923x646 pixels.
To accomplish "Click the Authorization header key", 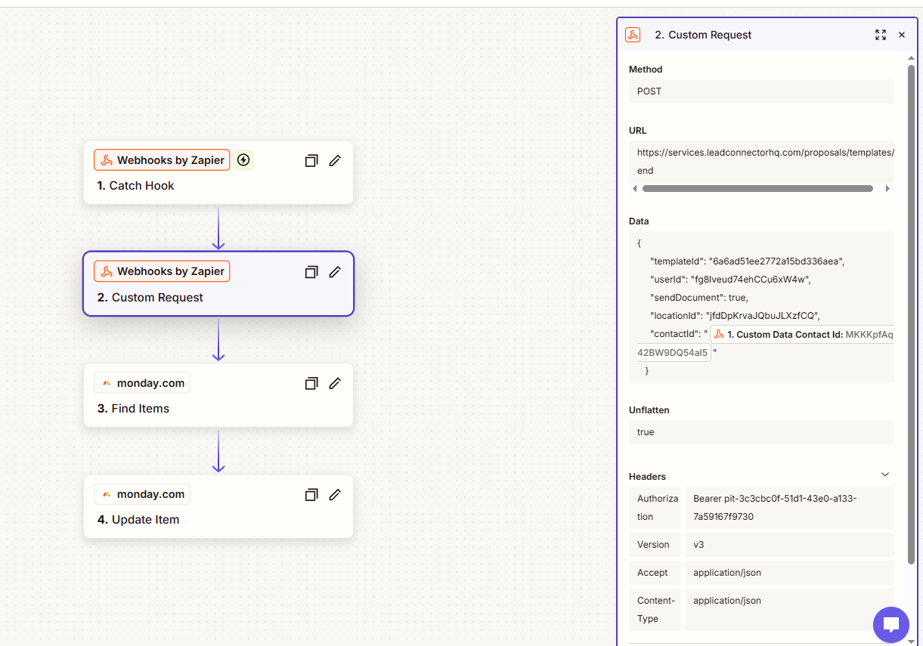I will (x=655, y=508).
